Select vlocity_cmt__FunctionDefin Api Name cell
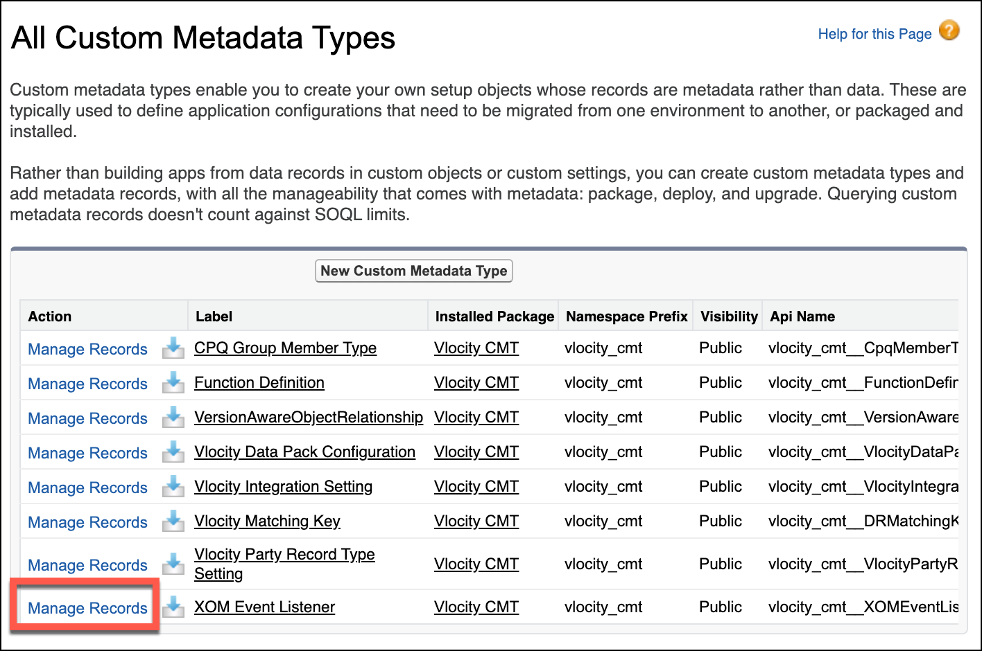 [863, 382]
